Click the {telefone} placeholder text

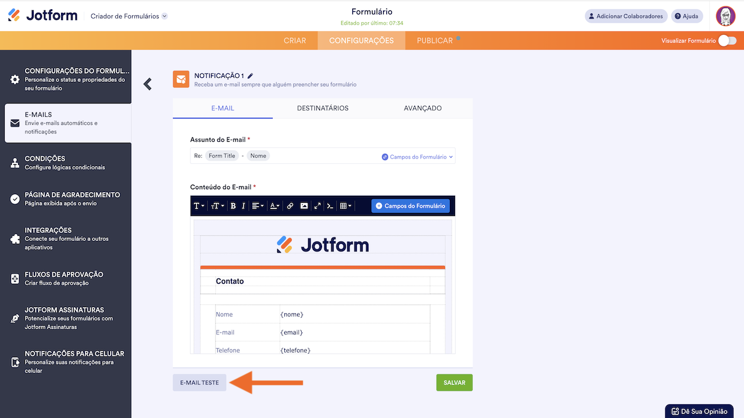click(295, 350)
